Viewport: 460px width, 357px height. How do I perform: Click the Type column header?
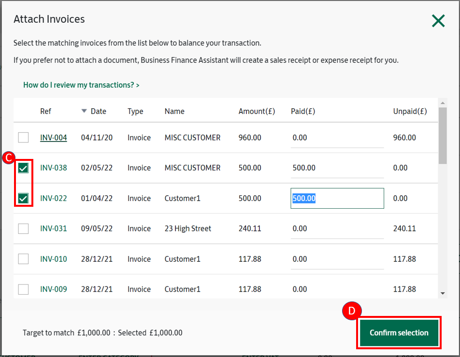tap(135, 112)
